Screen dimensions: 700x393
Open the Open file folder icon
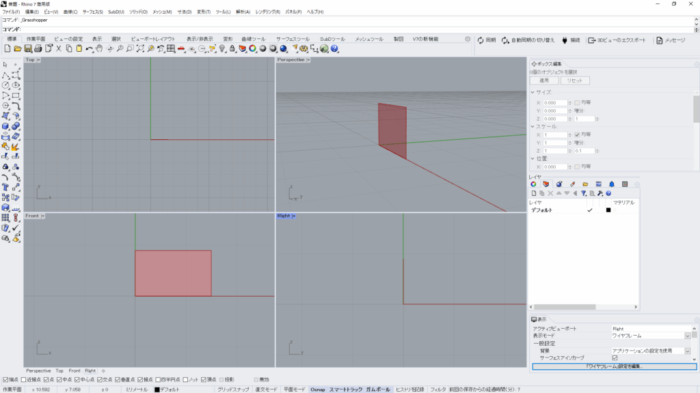(x=18, y=48)
